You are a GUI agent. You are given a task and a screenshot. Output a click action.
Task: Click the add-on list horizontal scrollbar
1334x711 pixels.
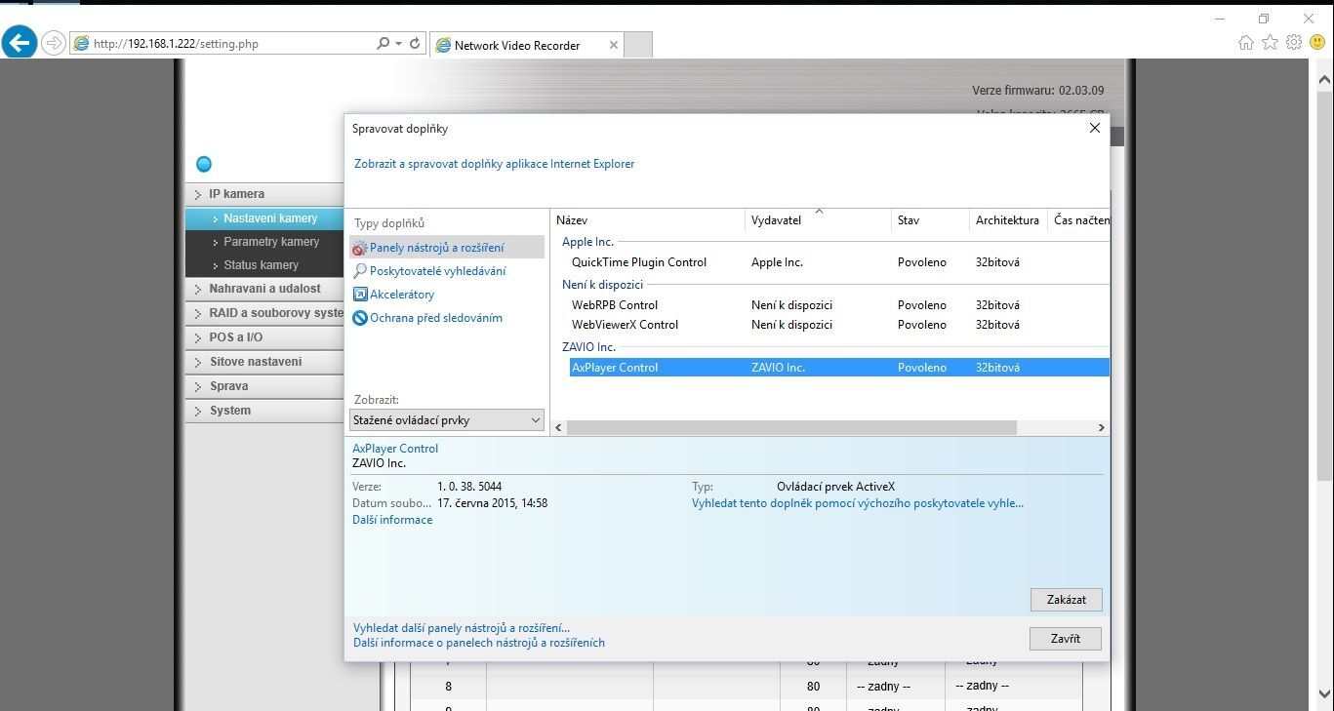pyautogui.click(x=790, y=428)
